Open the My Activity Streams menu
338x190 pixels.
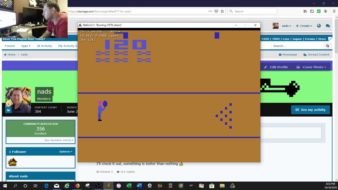pos(68,46)
